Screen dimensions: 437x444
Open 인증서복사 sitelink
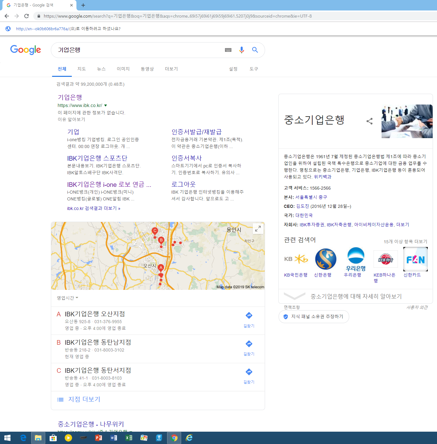[186, 158]
